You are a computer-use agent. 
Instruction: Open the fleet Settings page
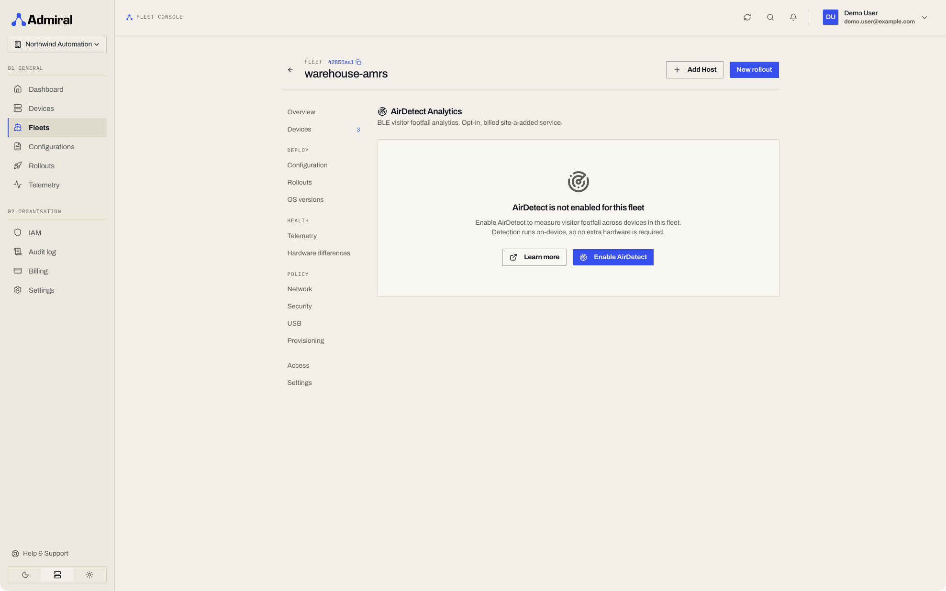[323, 383]
